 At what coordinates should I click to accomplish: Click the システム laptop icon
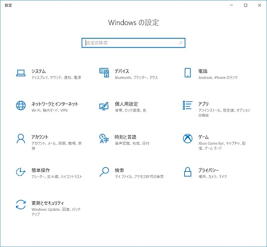21,73
